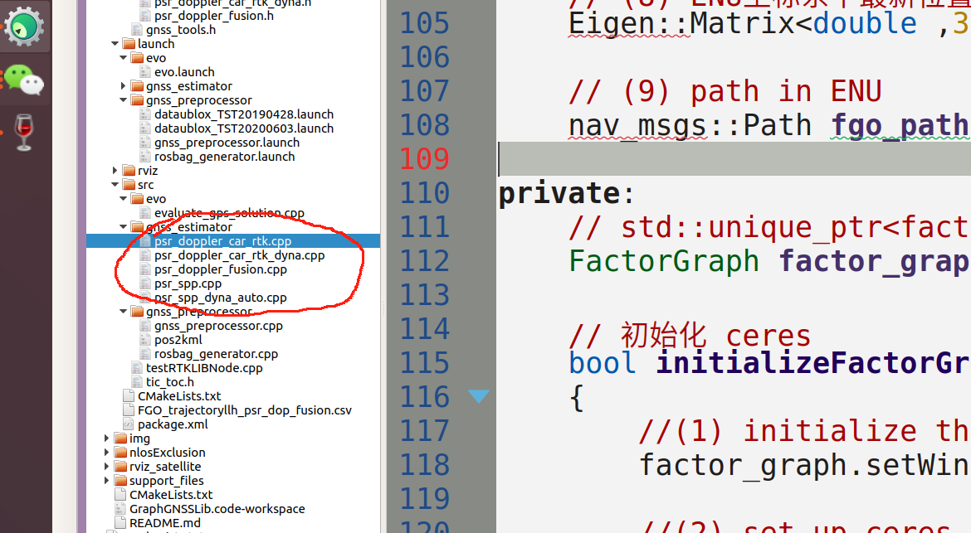Click the file icon beside pos2kml

click(144, 339)
